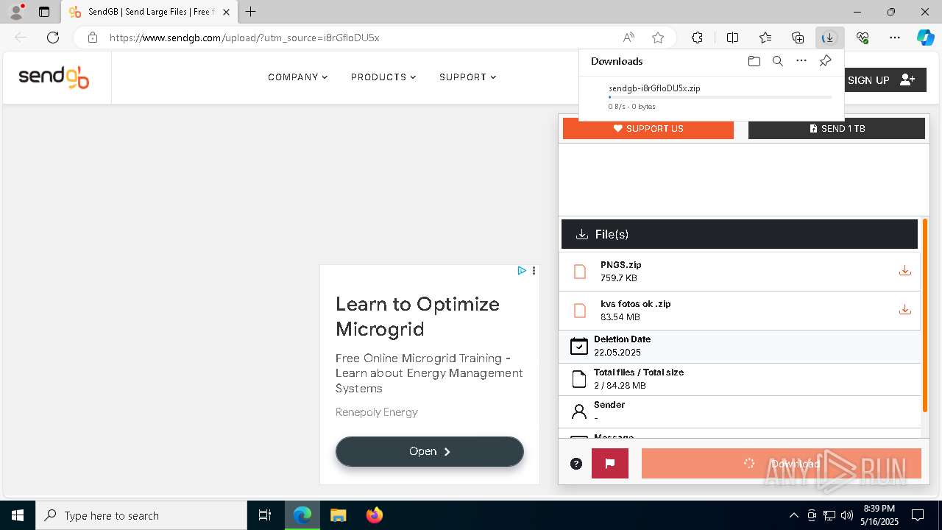The image size is (942, 530).
Task: Click the orange file panel scrollbar
Action: (x=925, y=315)
